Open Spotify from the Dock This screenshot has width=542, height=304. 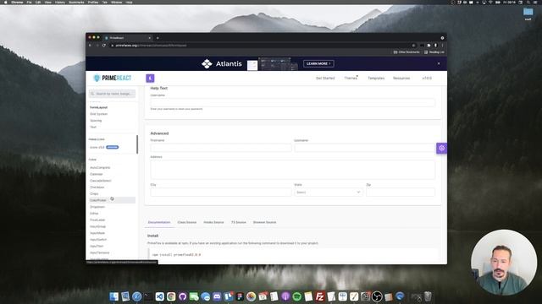pos(297,296)
